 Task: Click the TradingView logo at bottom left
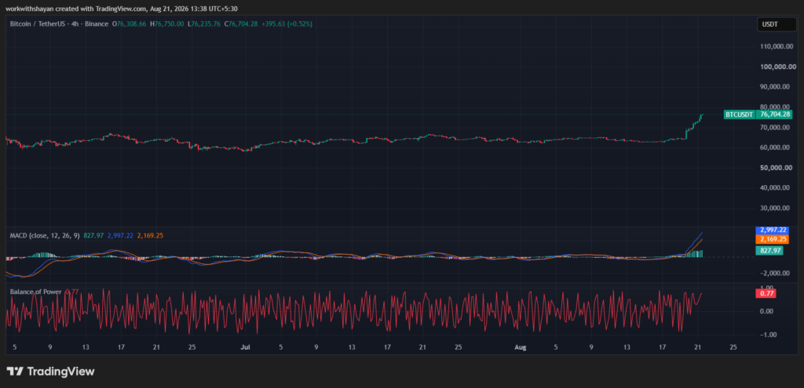click(x=50, y=372)
